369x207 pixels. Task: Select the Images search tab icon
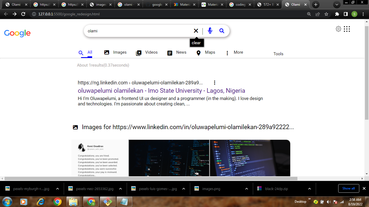click(107, 52)
